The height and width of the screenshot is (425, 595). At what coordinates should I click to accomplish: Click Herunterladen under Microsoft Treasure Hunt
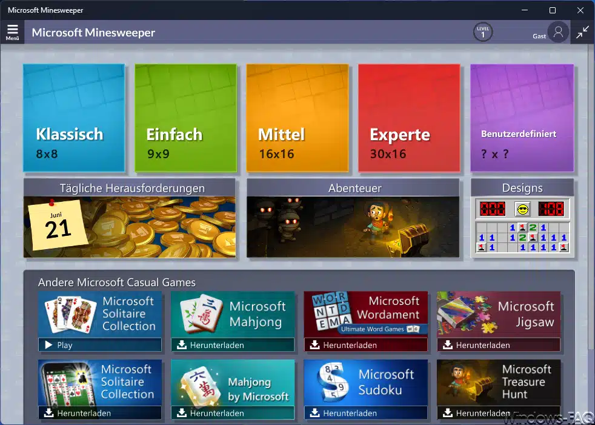(x=499, y=413)
